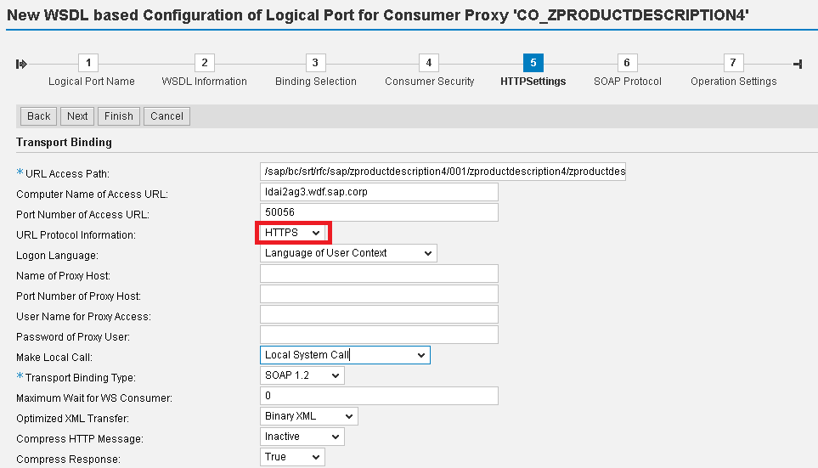Screen dimensions: 818x468
Task: Jump to step 2 WSDL Information
Action: click(x=205, y=63)
